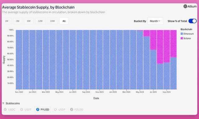Select the 1M time range tab
199x119 pixels.
point(7,21)
